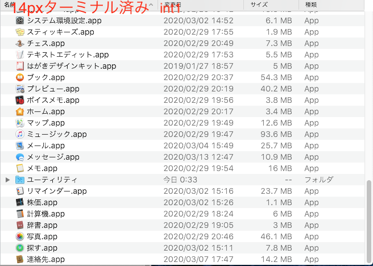Select the file name チェス.app

click(x=45, y=43)
